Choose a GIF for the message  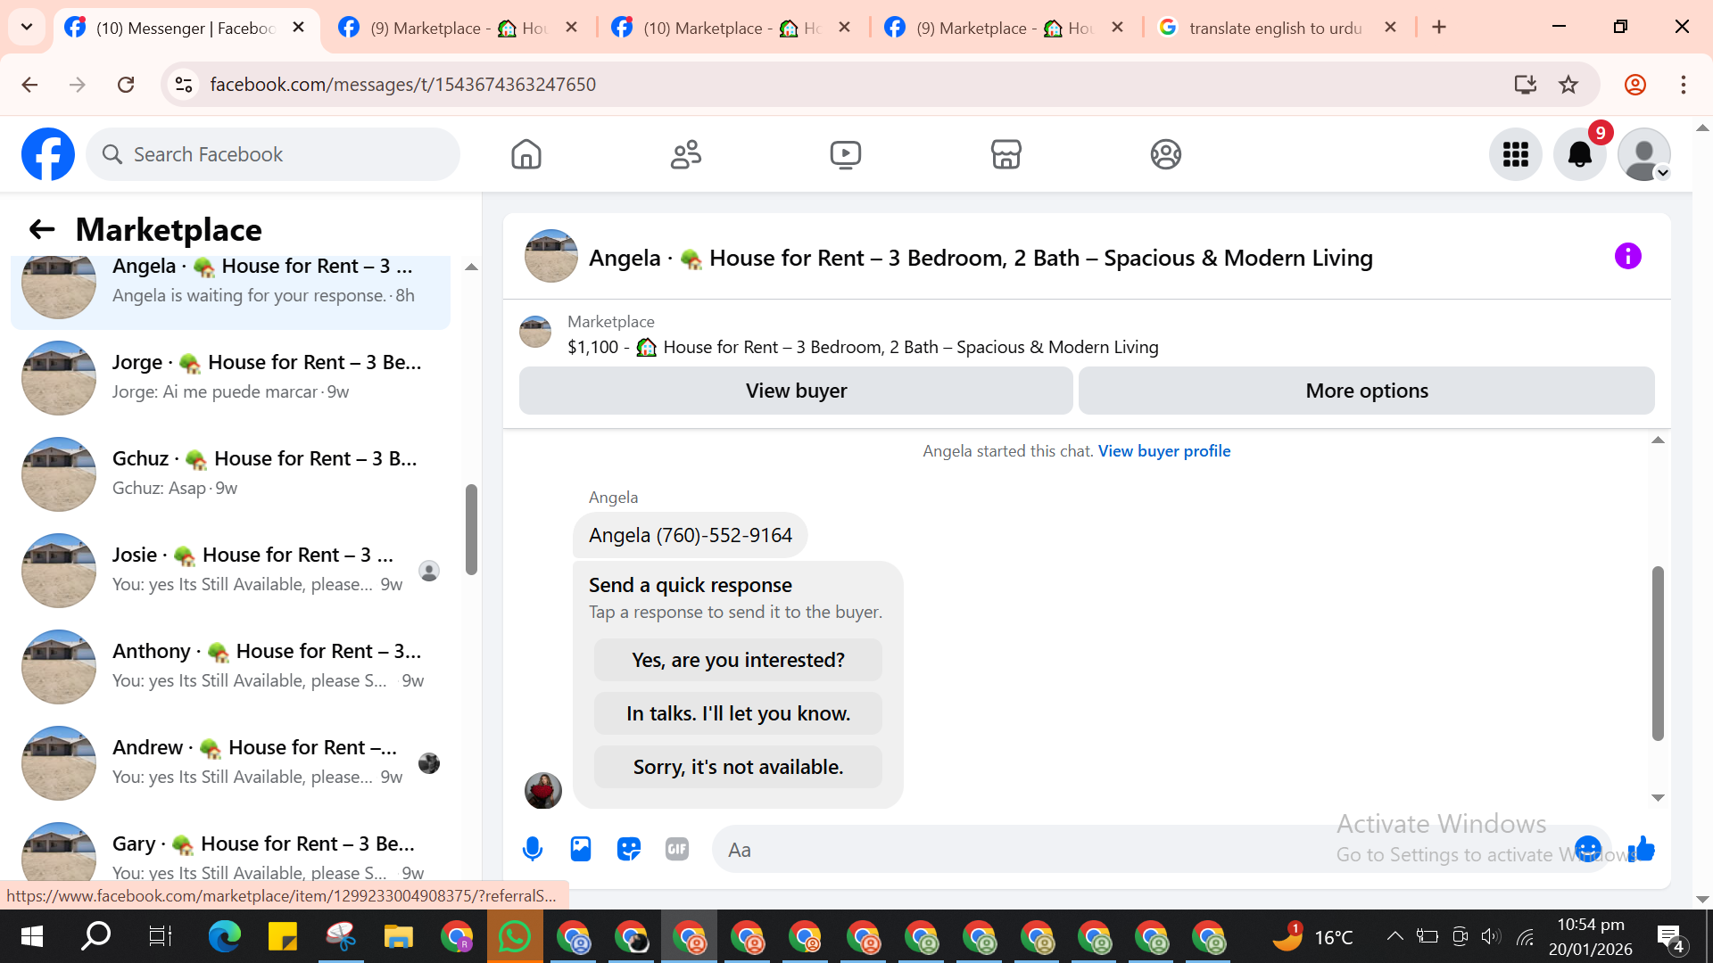coord(677,850)
